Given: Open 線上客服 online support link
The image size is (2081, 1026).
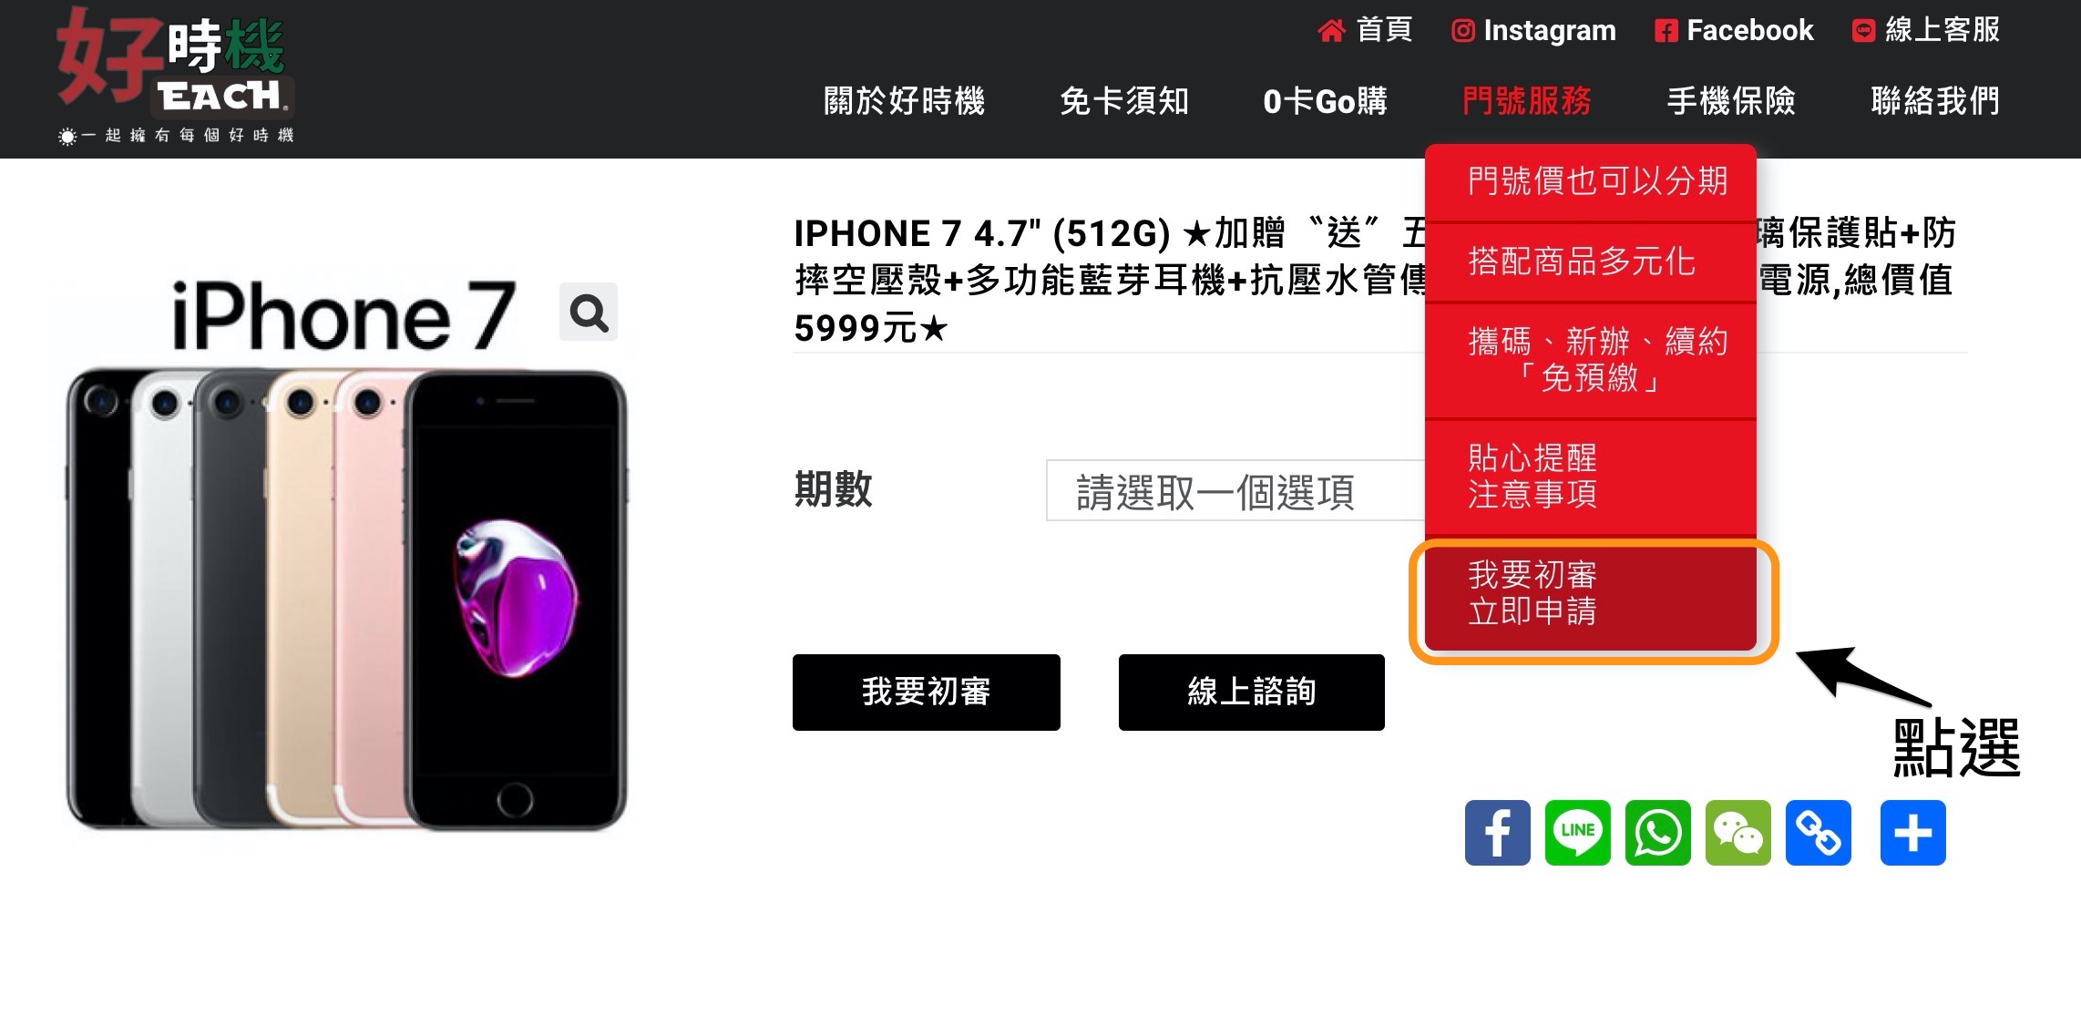Looking at the screenshot, I should click(1926, 30).
